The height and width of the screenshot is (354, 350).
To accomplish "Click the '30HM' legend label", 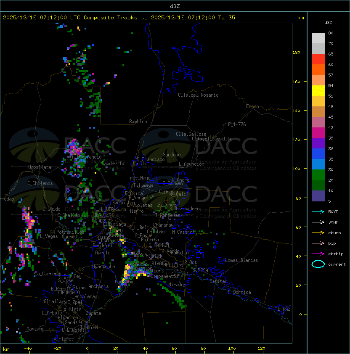I will click(x=333, y=222).
